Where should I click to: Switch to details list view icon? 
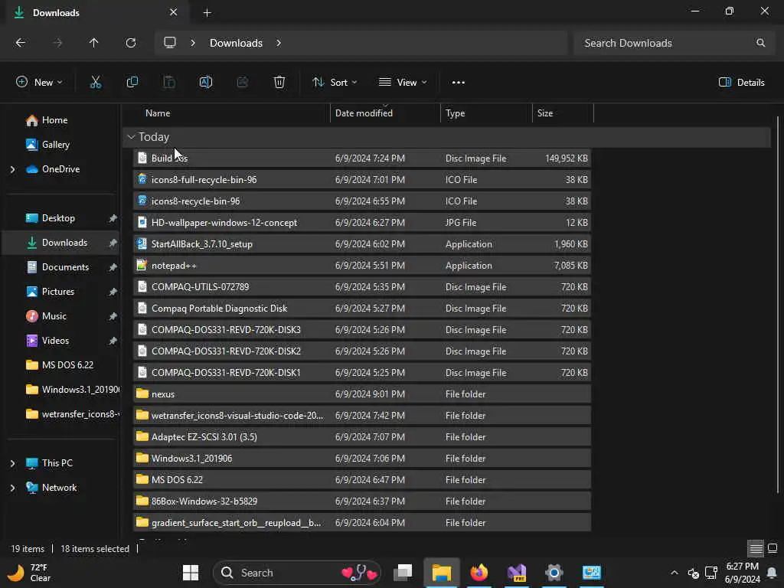coord(756,549)
